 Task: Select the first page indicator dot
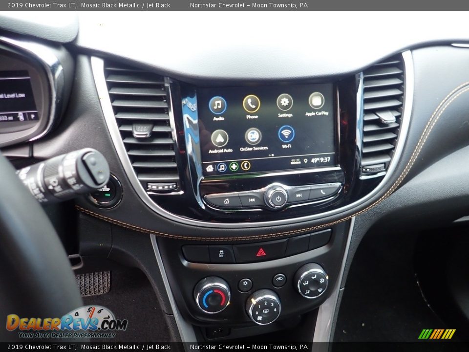coord(270,155)
